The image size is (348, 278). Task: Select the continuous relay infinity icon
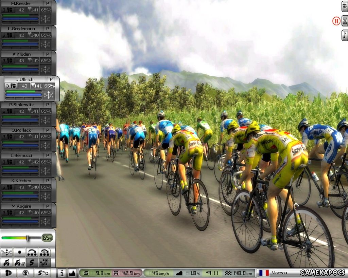point(45,252)
